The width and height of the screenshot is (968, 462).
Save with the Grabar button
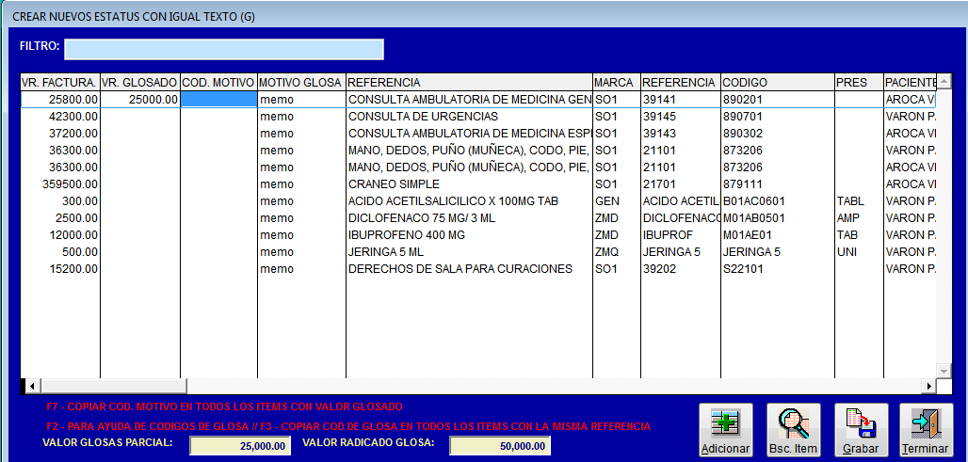point(862,431)
